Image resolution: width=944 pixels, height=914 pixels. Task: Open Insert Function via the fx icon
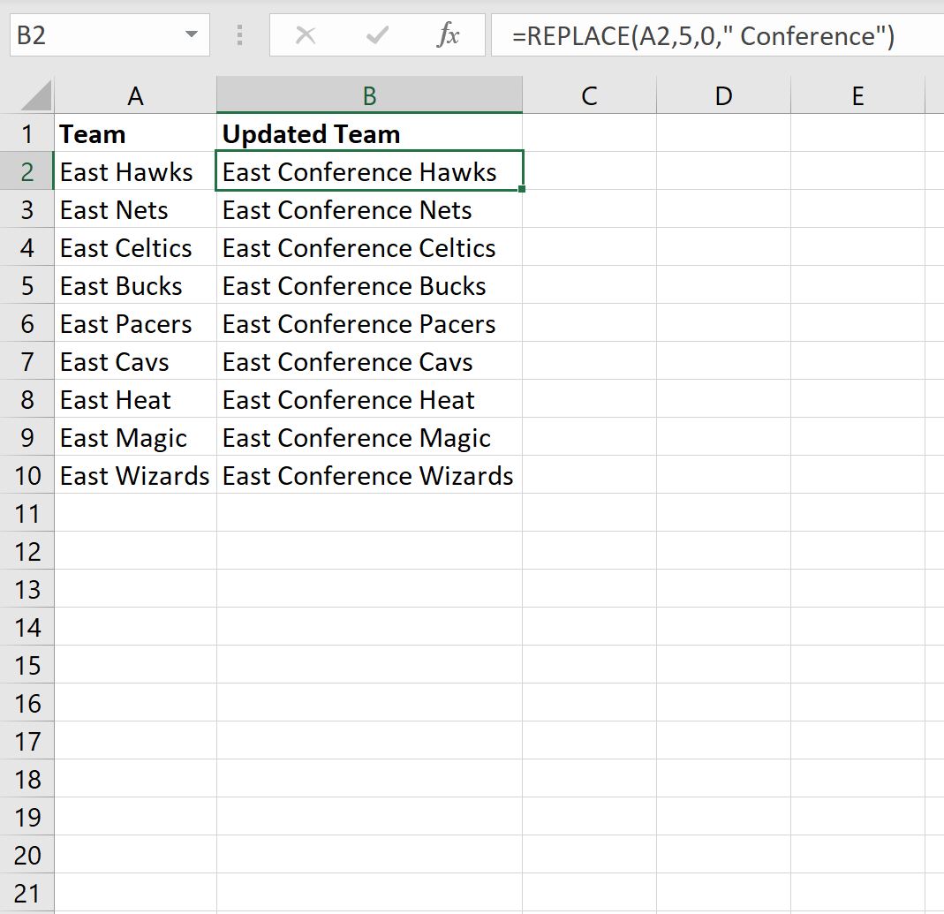coord(448,35)
